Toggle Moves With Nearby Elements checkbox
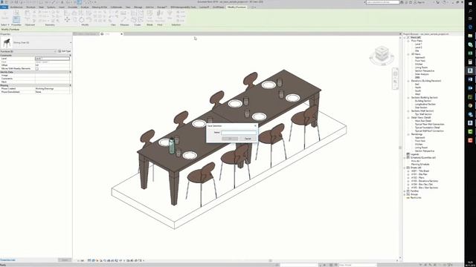476x267 pixels. point(37,69)
